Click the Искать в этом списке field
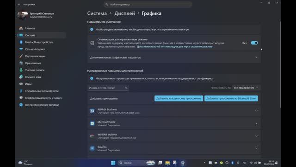Image resolution: width=296 pixels, height=167 pixels. (108, 88)
